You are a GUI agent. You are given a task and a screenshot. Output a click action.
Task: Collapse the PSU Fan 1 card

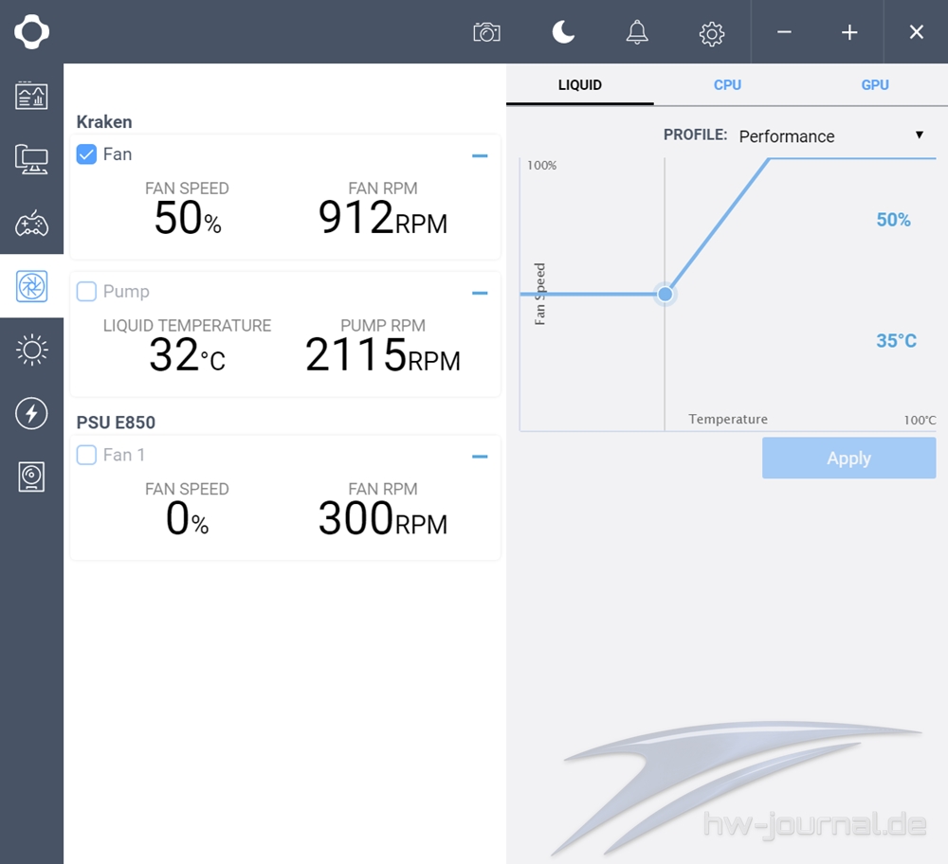(x=480, y=457)
